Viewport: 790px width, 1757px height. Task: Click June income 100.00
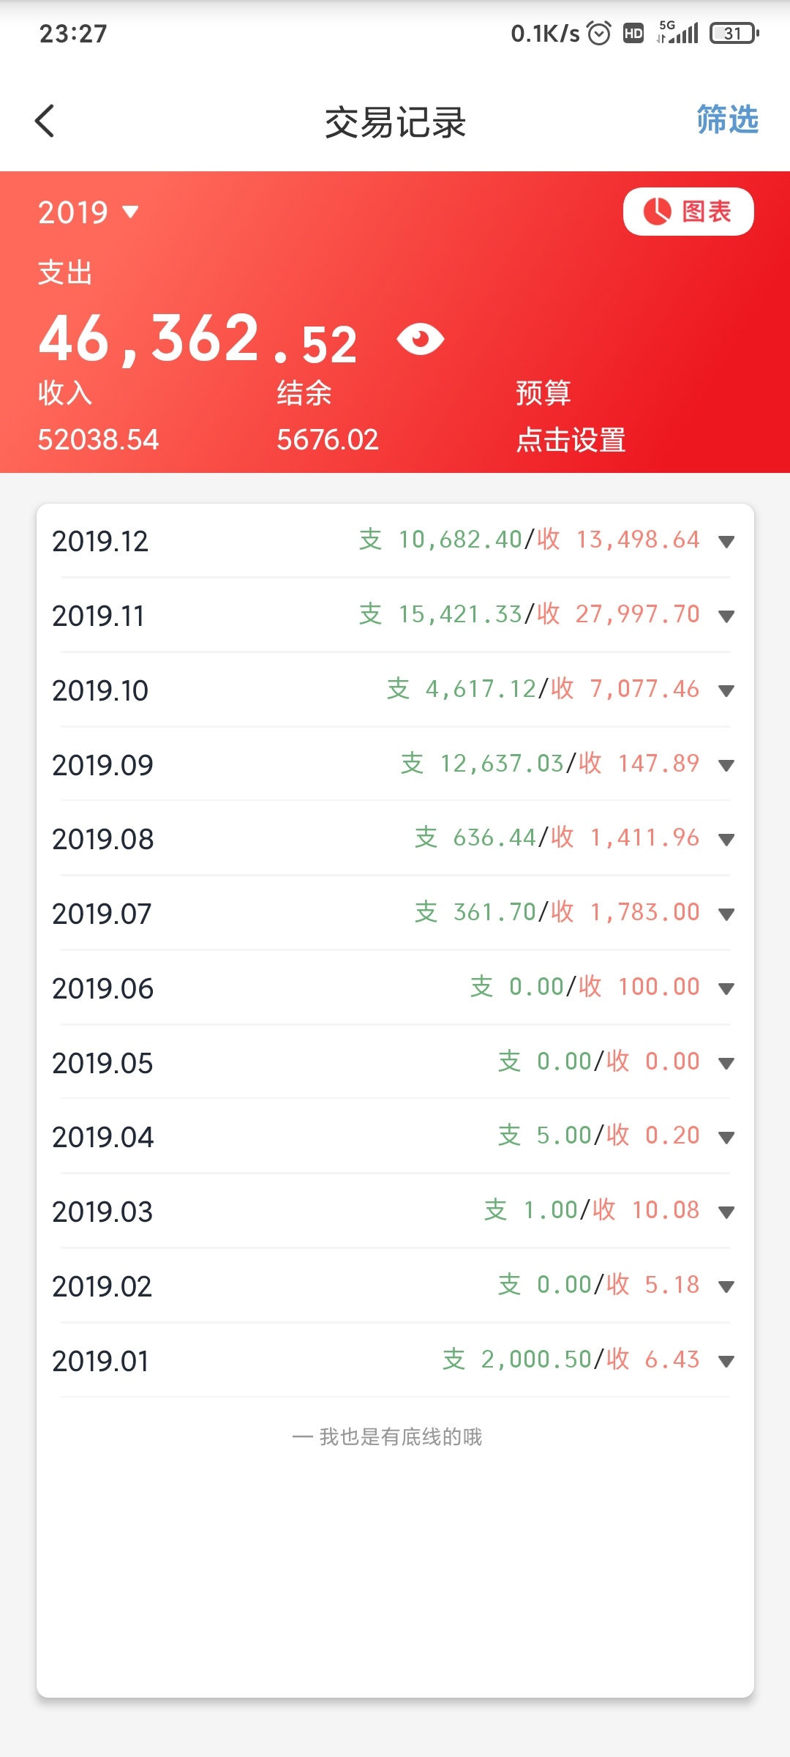659,987
